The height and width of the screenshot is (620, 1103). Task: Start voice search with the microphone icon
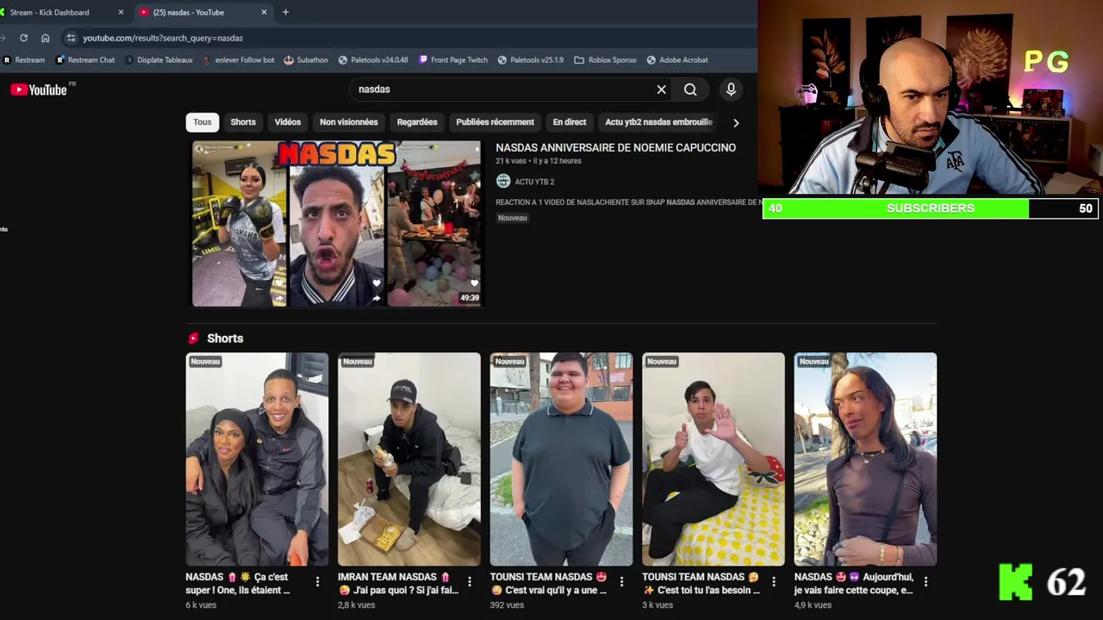(x=731, y=90)
